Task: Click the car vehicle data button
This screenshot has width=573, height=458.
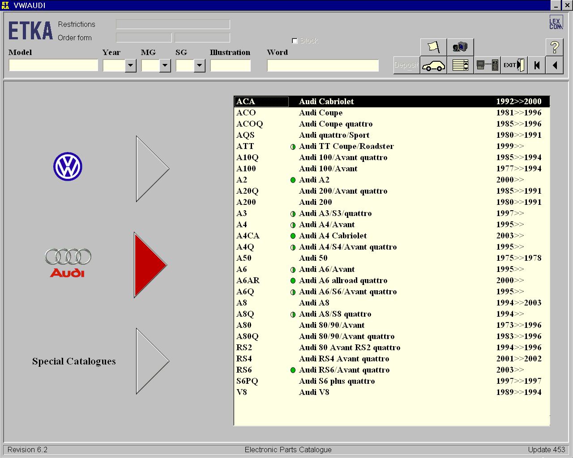Action: [x=433, y=65]
